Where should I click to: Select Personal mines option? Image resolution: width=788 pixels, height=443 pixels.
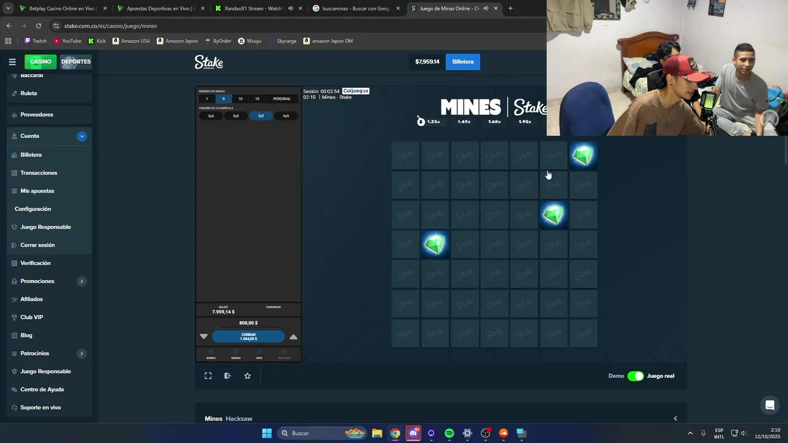click(282, 98)
